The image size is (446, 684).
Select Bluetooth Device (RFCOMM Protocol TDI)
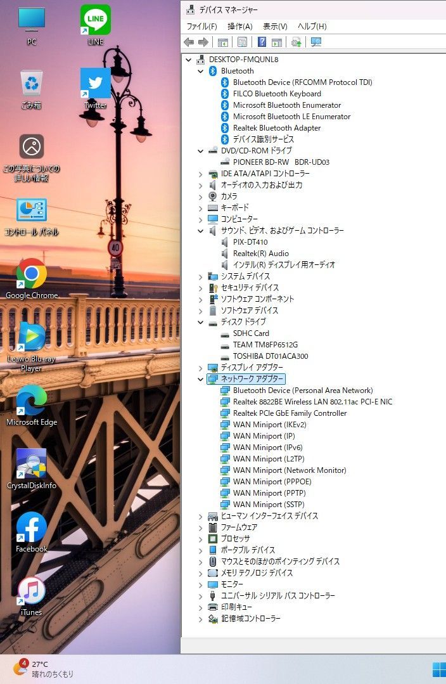coord(303,82)
